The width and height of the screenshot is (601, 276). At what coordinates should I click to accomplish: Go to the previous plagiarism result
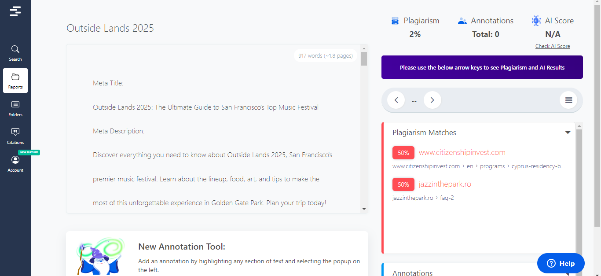[396, 100]
